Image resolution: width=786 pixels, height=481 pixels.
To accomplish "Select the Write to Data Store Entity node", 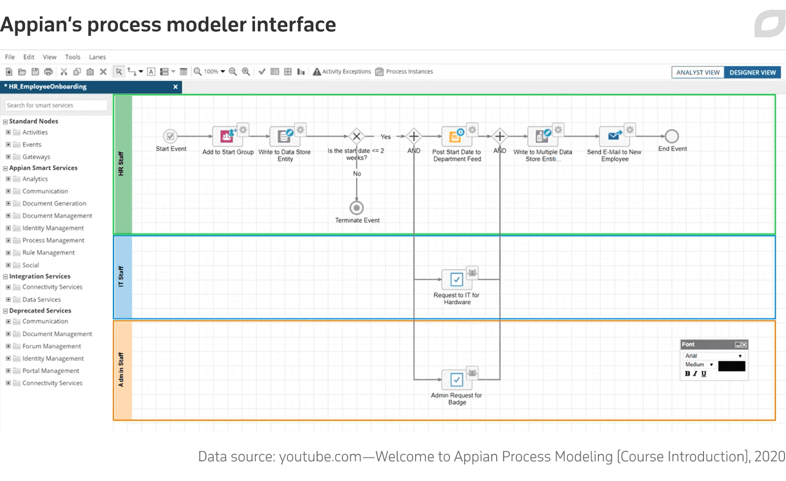I will [284, 136].
